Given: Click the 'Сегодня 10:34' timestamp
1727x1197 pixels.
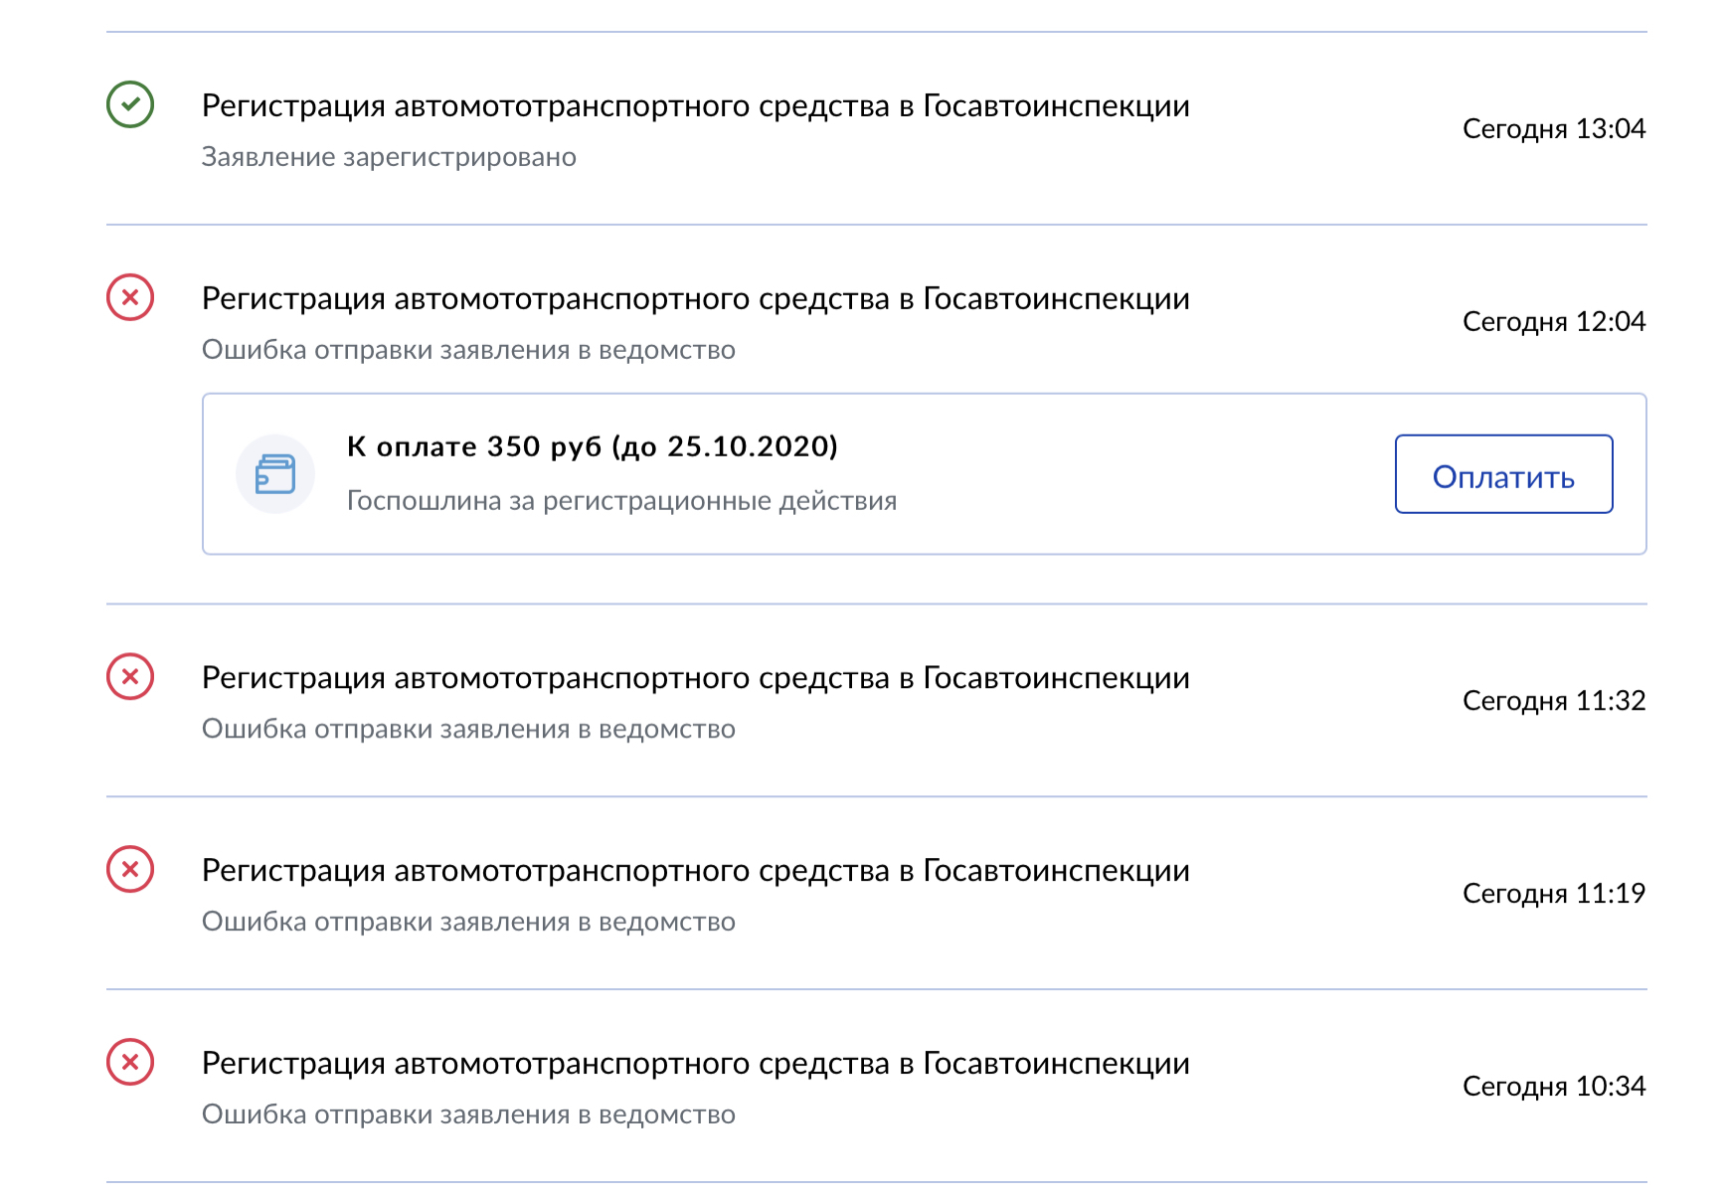Looking at the screenshot, I should click(1553, 1087).
